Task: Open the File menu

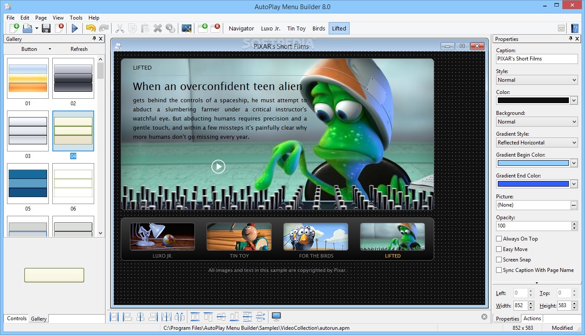Action: 10,18
